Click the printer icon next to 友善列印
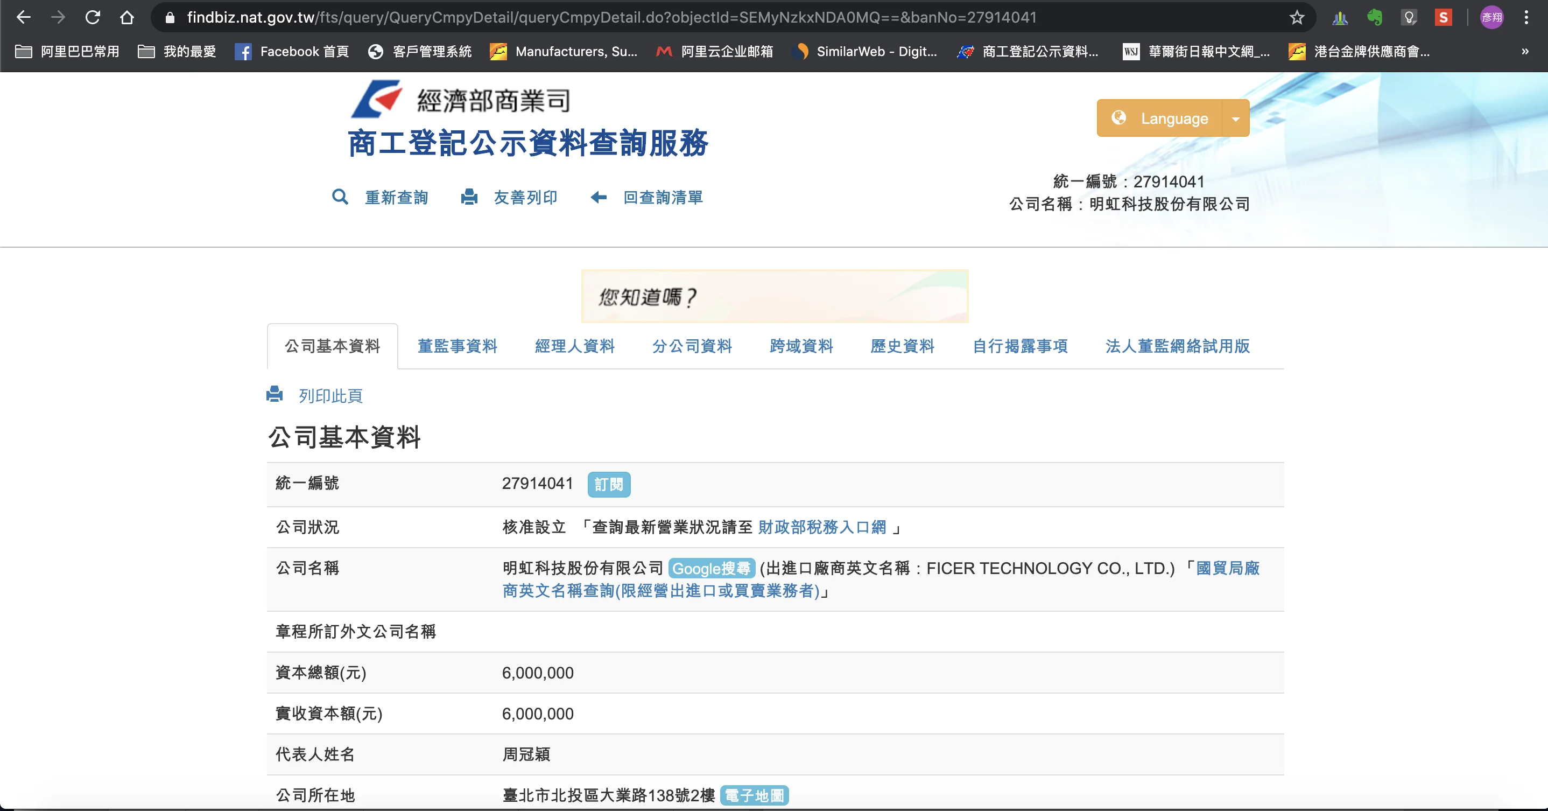Screen dimensions: 1548x811 469,197
